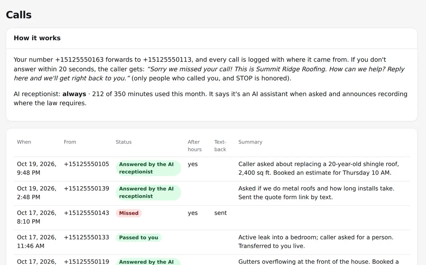
Task: Click the Calls page heading
Action: 19,15
